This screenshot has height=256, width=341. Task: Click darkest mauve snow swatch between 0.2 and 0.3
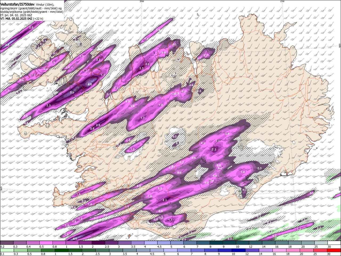(x=7, y=243)
